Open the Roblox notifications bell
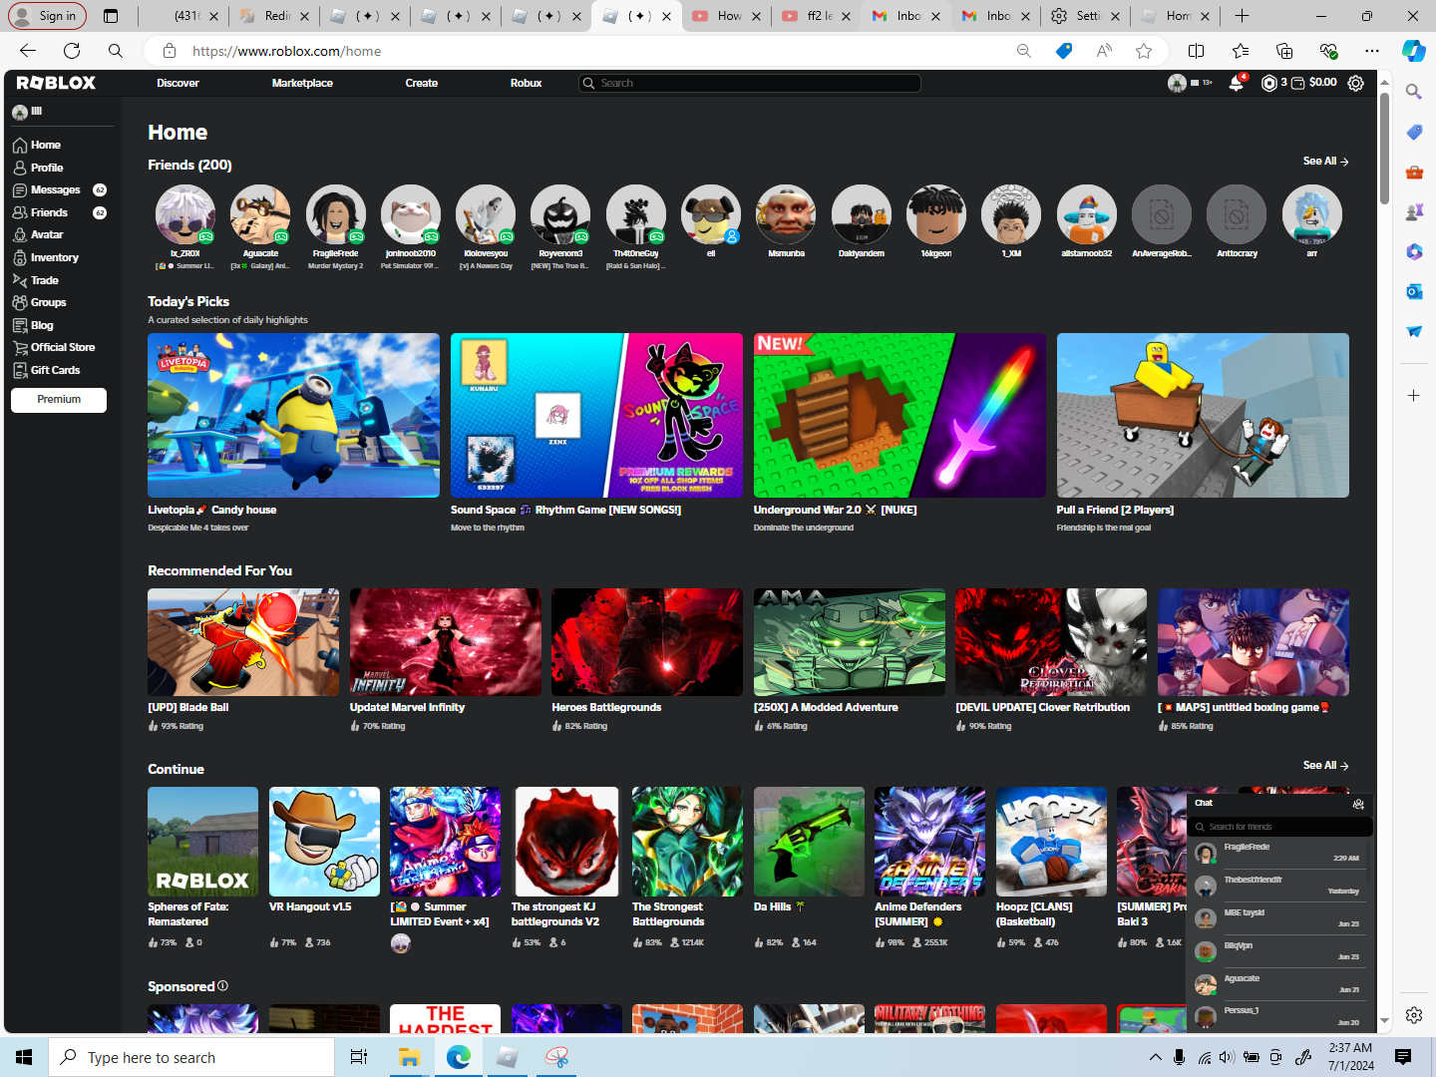The width and height of the screenshot is (1436, 1077). tap(1237, 83)
